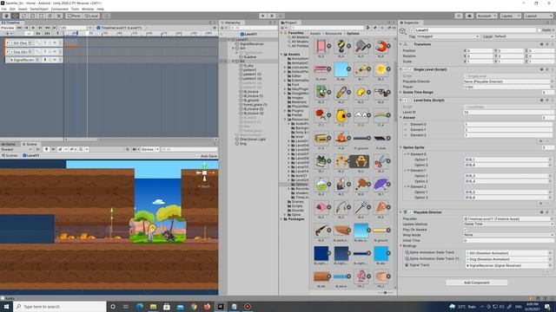
Task: Toggle the Static checkbox in Inspector
Action: pos(539,30)
